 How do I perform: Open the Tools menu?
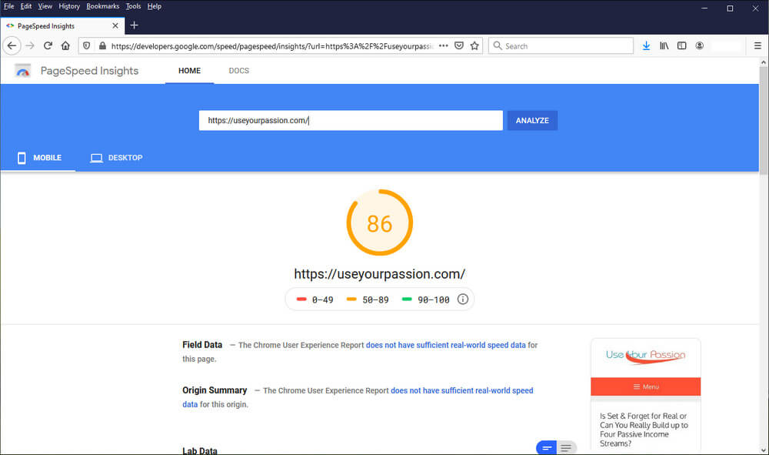pyautogui.click(x=133, y=6)
